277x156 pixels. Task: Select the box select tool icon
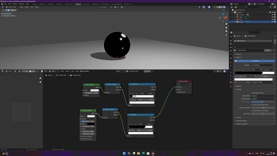pos(6,10)
